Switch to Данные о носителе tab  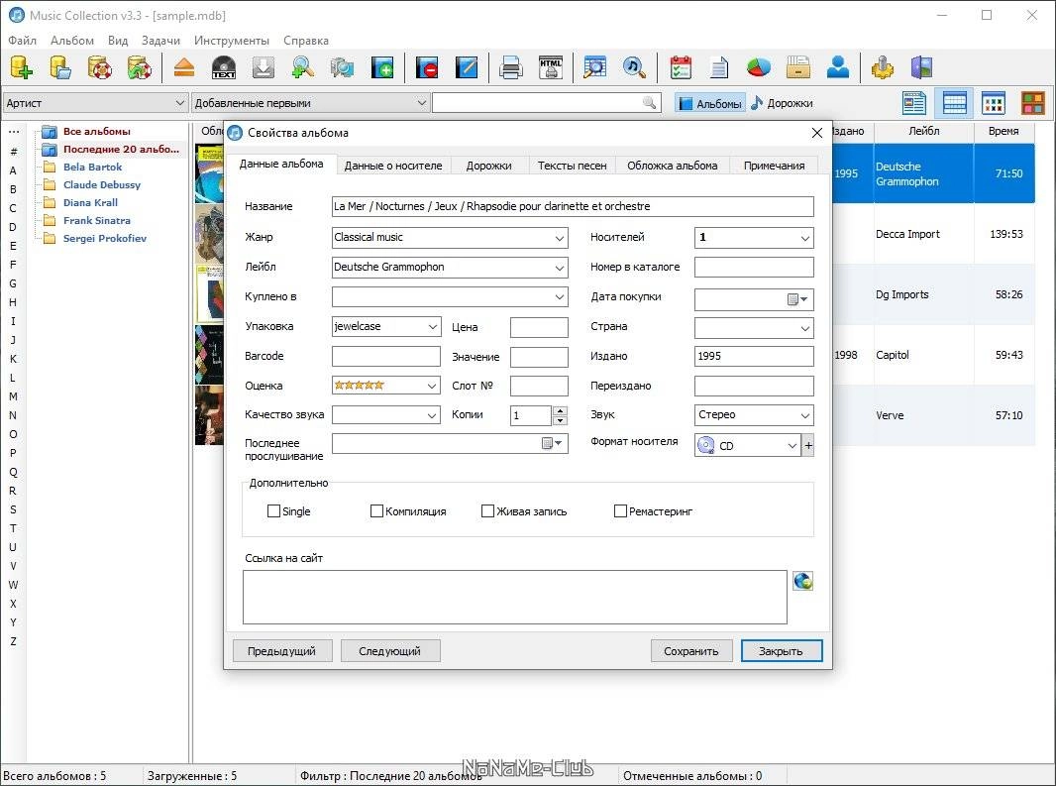point(393,166)
